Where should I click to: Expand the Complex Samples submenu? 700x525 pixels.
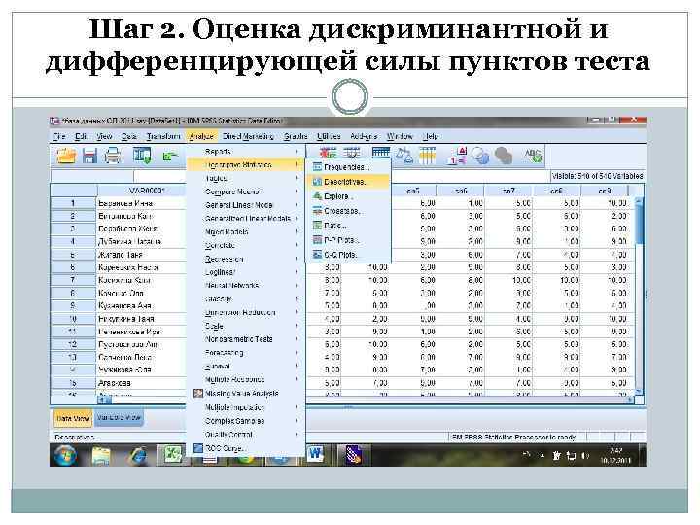(246, 421)
